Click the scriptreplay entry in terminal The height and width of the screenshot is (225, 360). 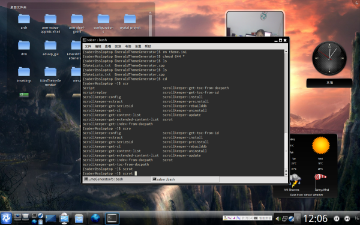(x=95, y=92)
